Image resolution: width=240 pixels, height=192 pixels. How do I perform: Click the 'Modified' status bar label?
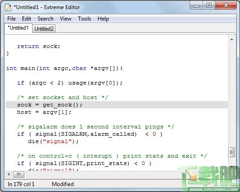click(x=63, y=184)
